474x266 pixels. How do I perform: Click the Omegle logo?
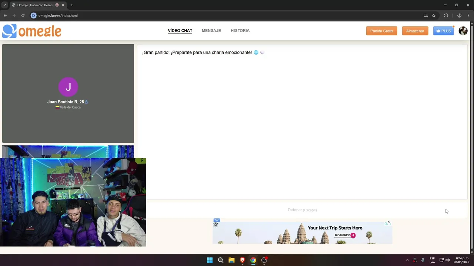[x=32, y=31]
